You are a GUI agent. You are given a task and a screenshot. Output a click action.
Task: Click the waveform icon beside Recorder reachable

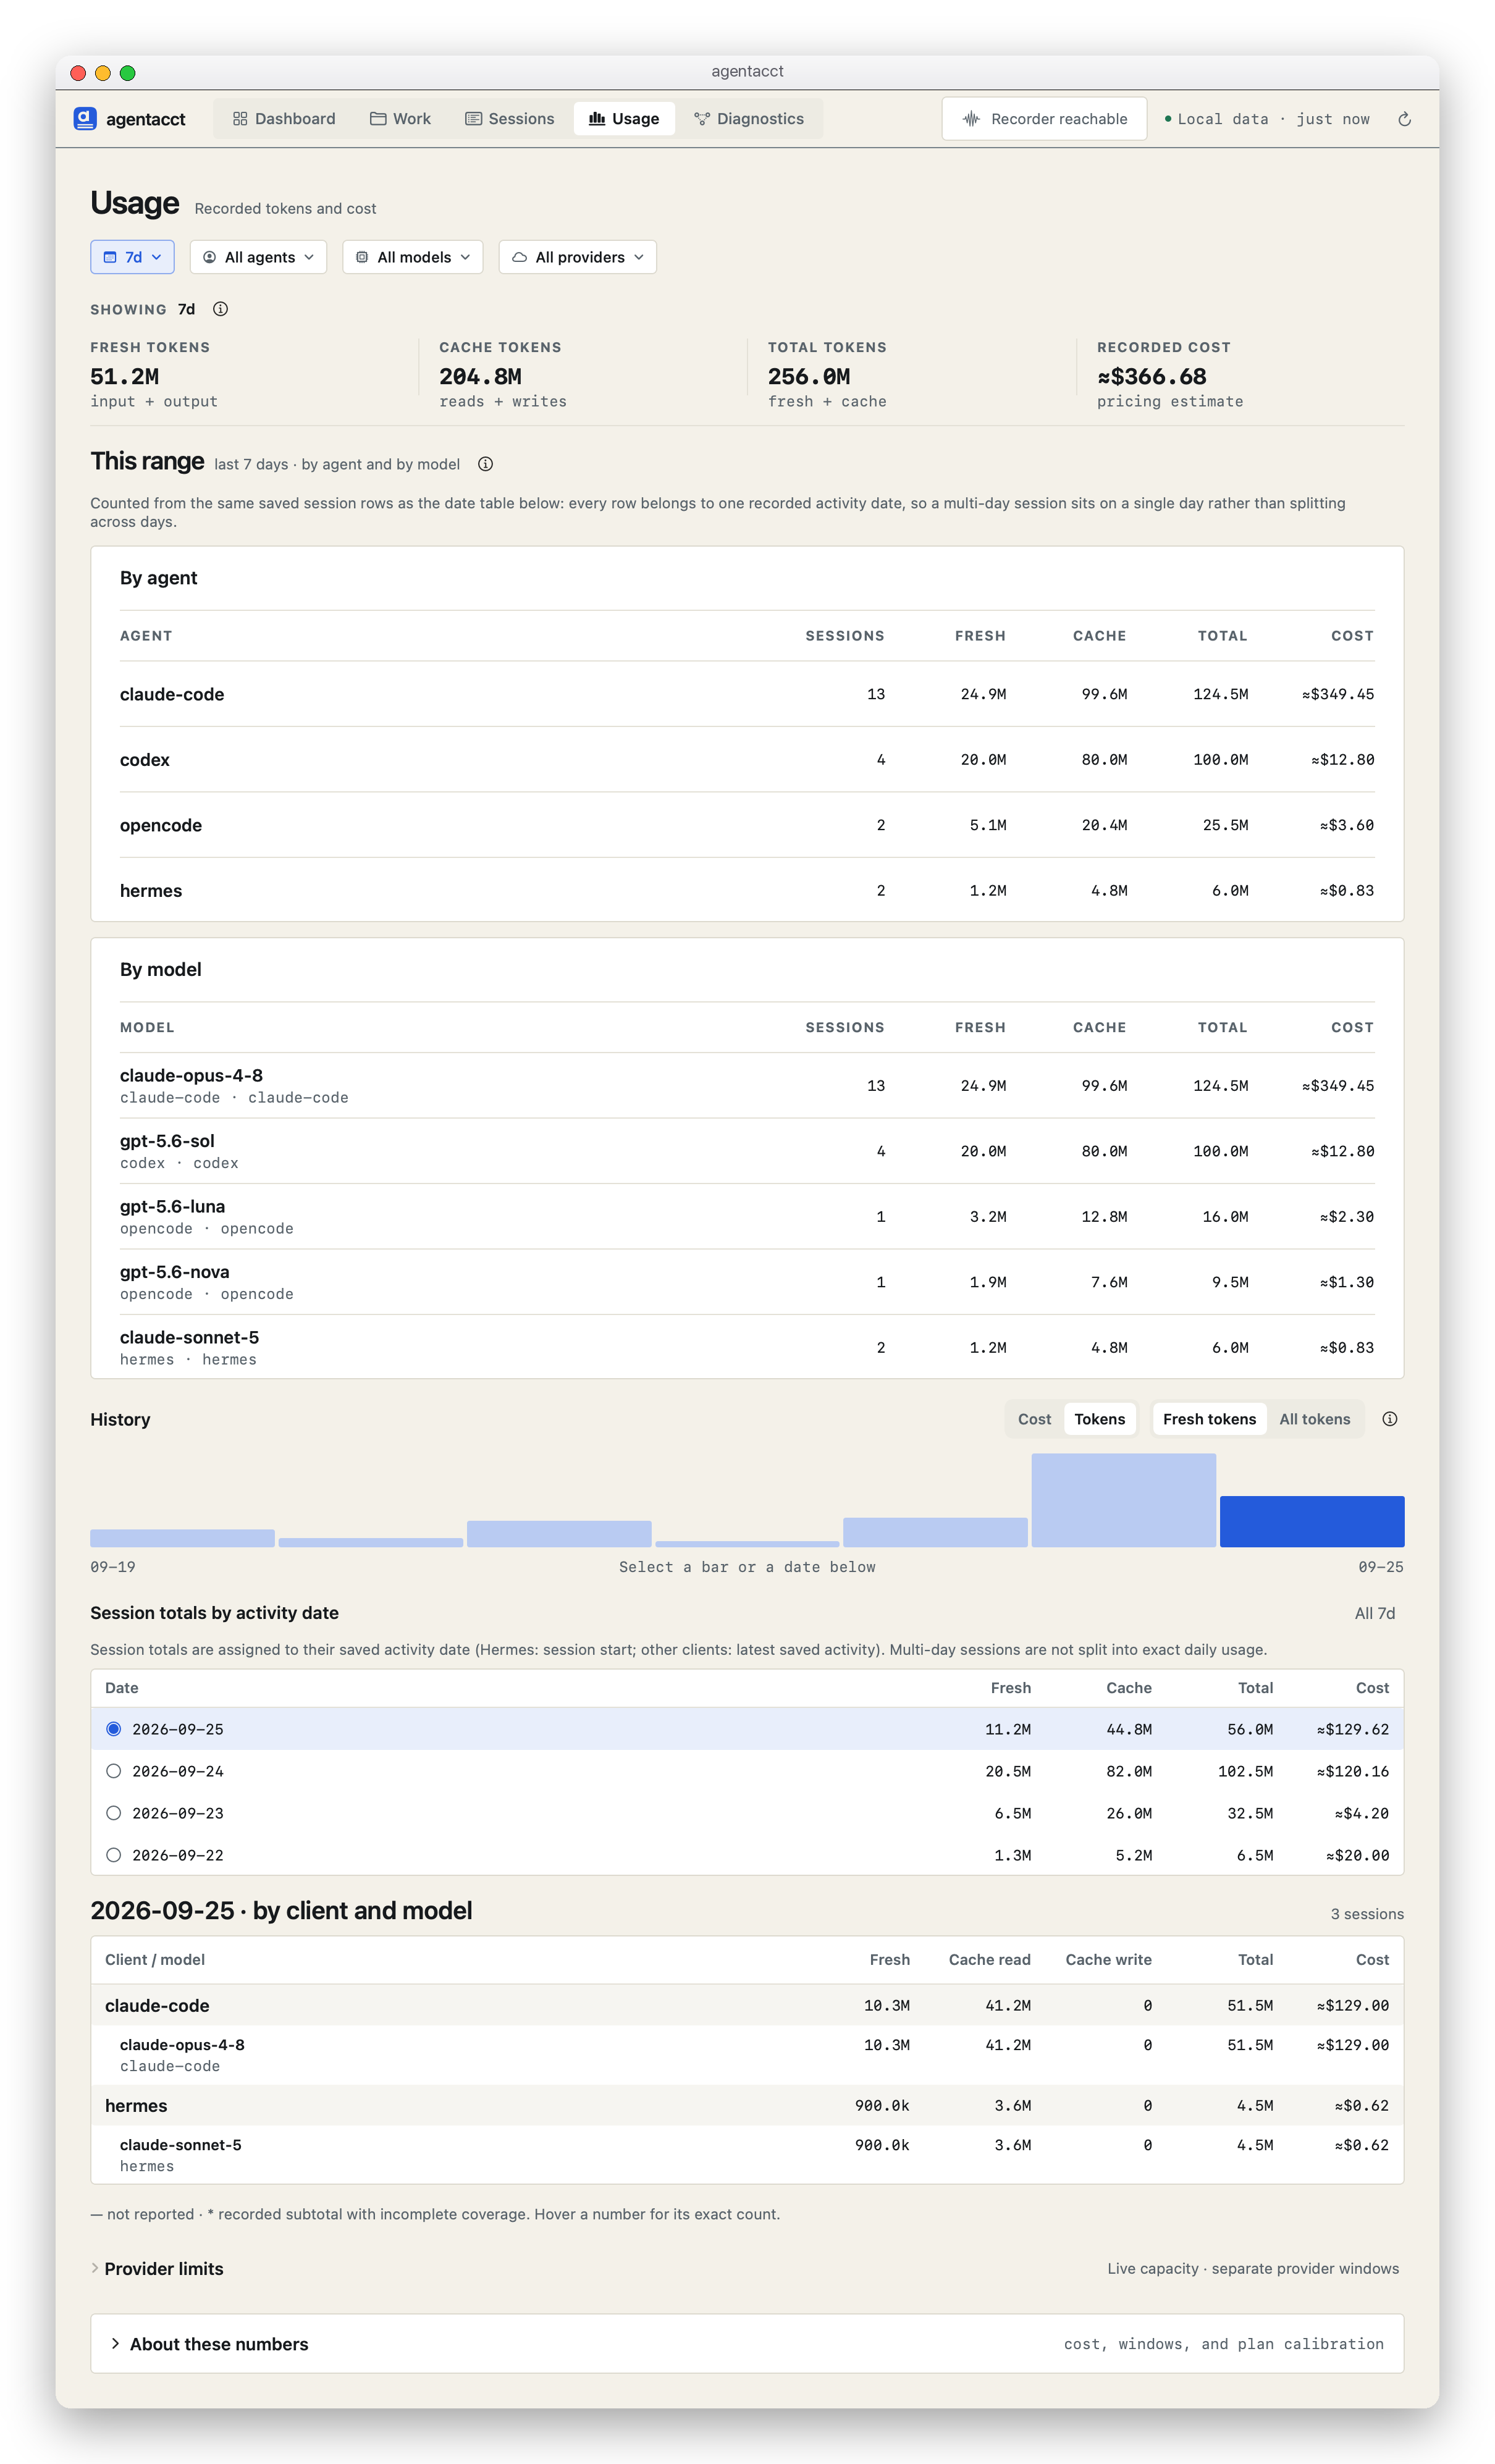point(971,119)
